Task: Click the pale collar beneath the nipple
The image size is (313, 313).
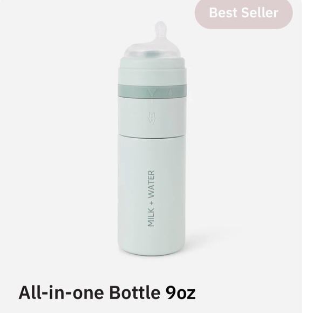Action: click(153, 62)
